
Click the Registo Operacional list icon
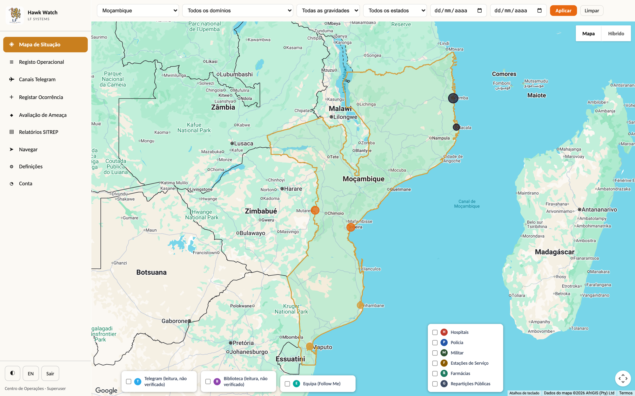click(11, 62)
